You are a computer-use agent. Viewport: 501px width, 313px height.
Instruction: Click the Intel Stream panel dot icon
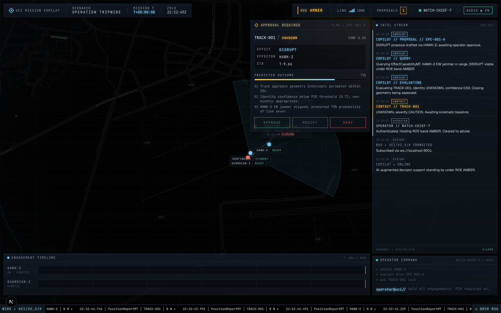377,25
